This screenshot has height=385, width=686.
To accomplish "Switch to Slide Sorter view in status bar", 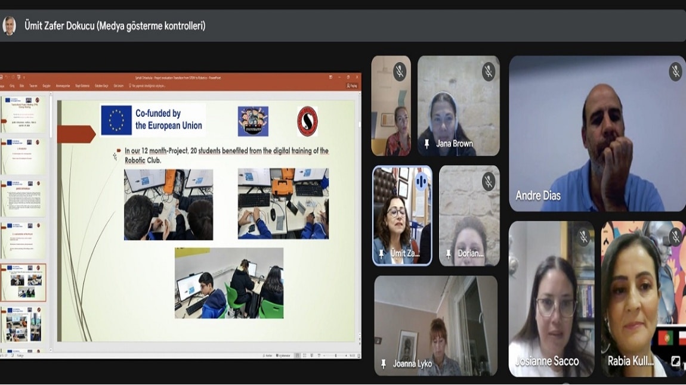I will [x=304, y=356].
